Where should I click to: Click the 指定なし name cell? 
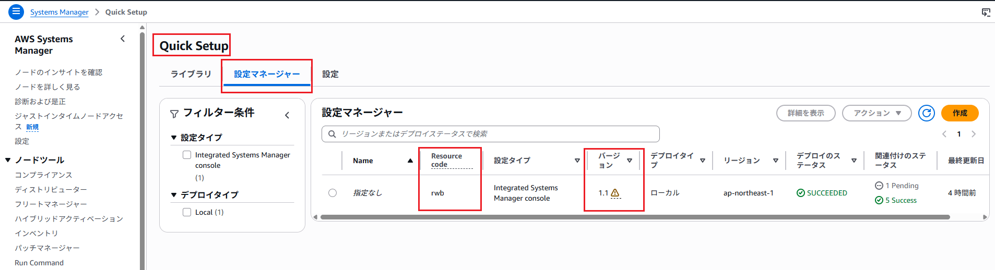(x=368, y=193)
